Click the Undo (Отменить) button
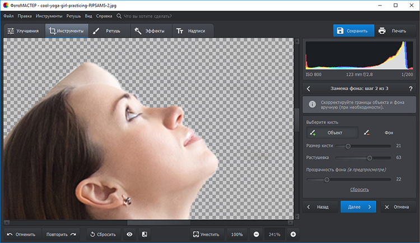420x243 pixels. click(22, 234)
